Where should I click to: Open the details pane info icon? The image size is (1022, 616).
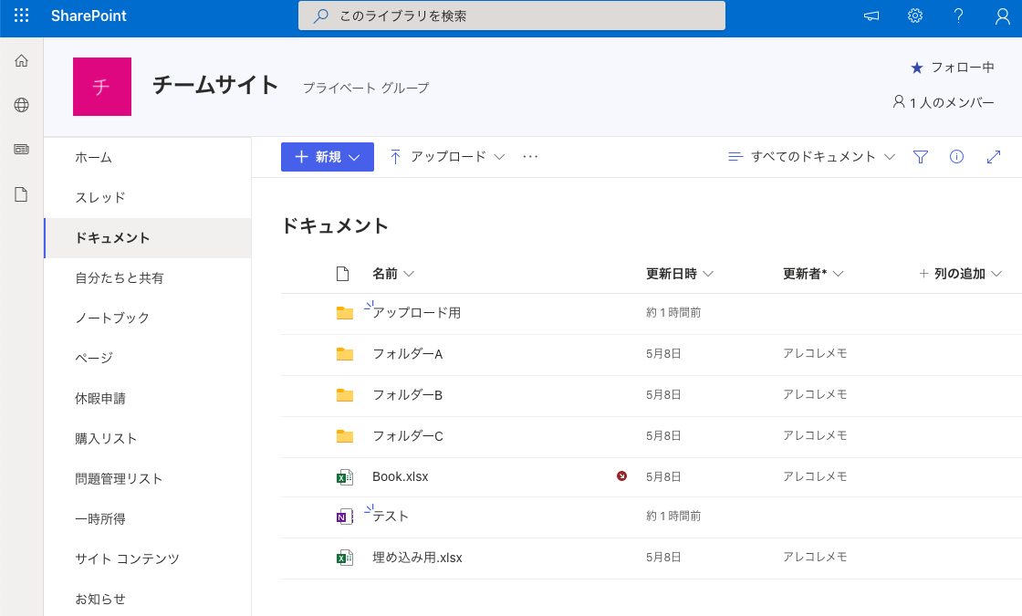(x=956, y=157)
